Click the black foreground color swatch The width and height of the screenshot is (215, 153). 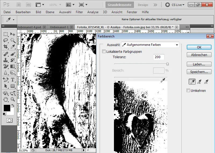click(7, 108)
